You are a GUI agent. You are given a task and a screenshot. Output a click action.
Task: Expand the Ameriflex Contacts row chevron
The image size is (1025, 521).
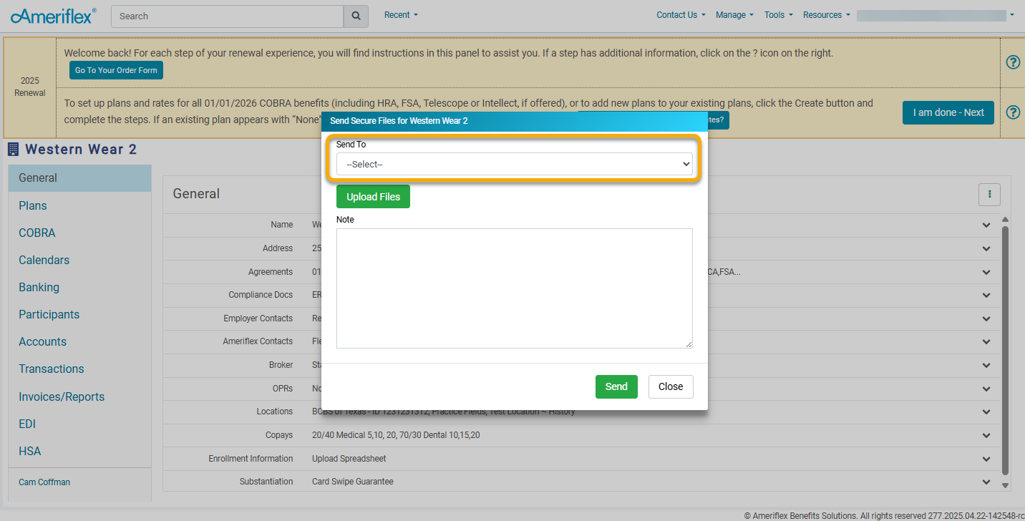click(986, 341)
